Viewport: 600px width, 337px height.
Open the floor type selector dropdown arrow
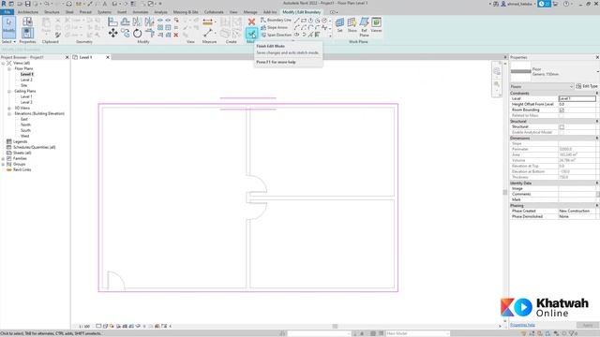pos(597,71)
